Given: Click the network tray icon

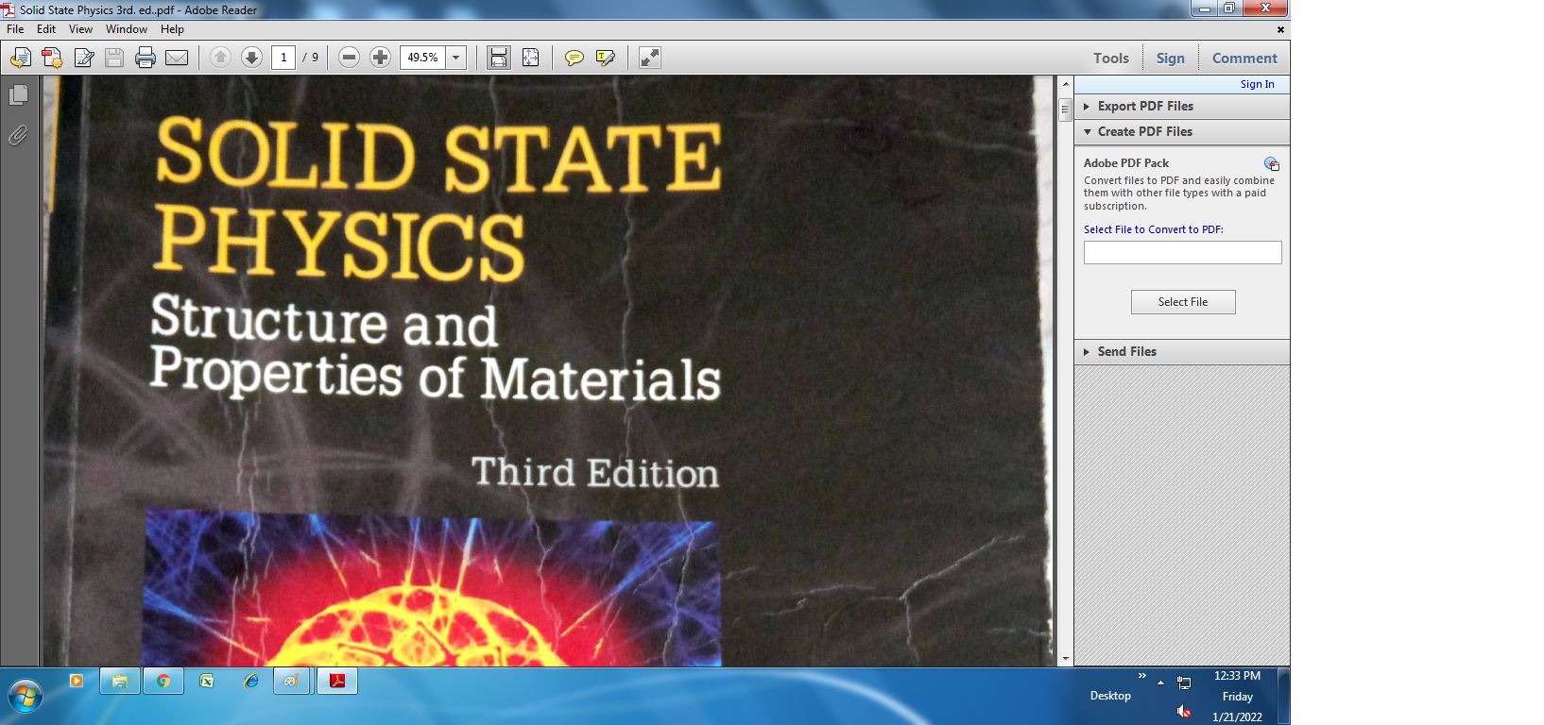Looking at the screenshot, I should [1184, 683].
